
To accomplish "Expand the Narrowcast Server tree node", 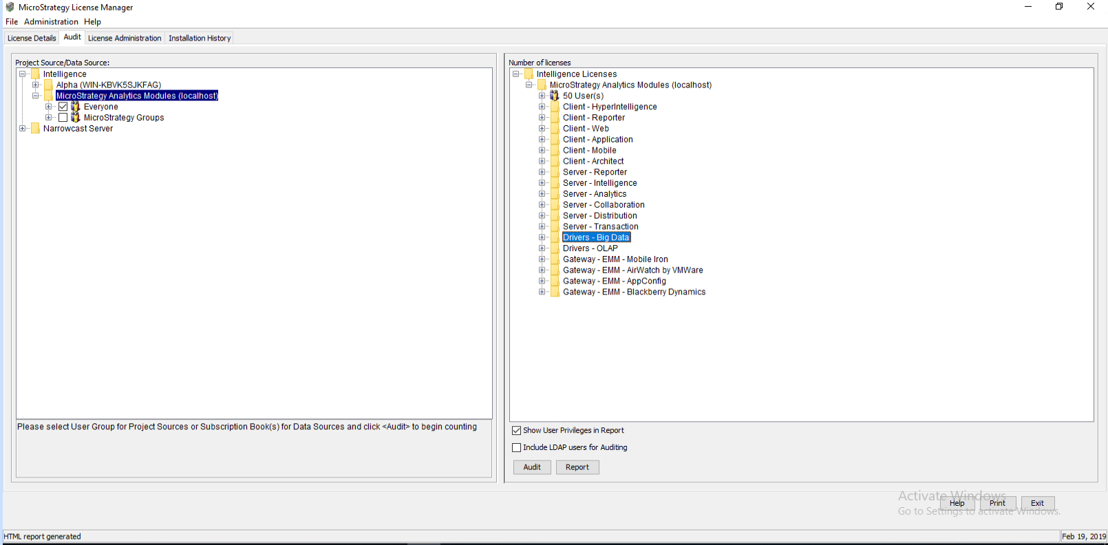I will (23, 129).
